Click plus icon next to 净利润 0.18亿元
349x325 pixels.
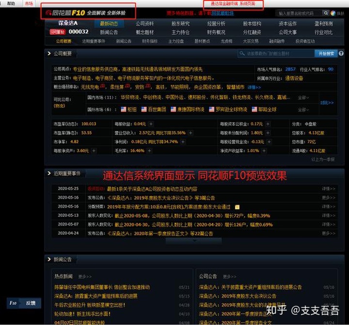tap(183, 142)
